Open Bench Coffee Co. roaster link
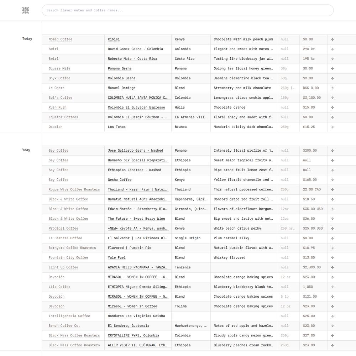The height and width of the screenshot is (356, 356). [64, 326]
